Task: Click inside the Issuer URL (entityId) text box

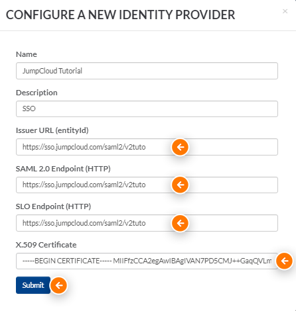Action: coord(147,147)
